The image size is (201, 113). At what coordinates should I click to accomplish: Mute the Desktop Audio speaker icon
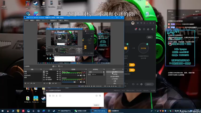[81, 82]
